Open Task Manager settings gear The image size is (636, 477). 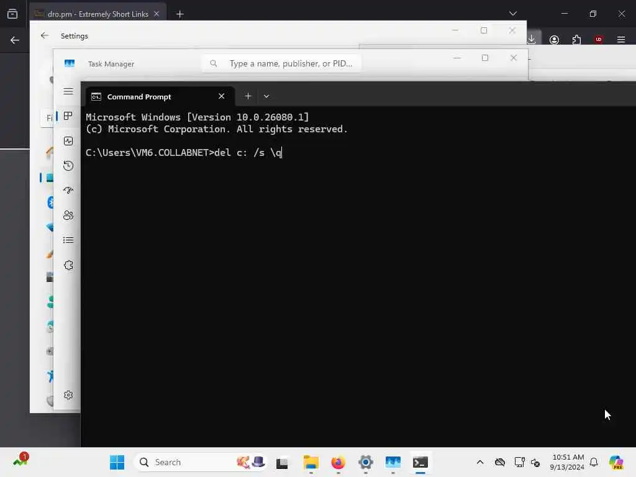tap(68, 395)
